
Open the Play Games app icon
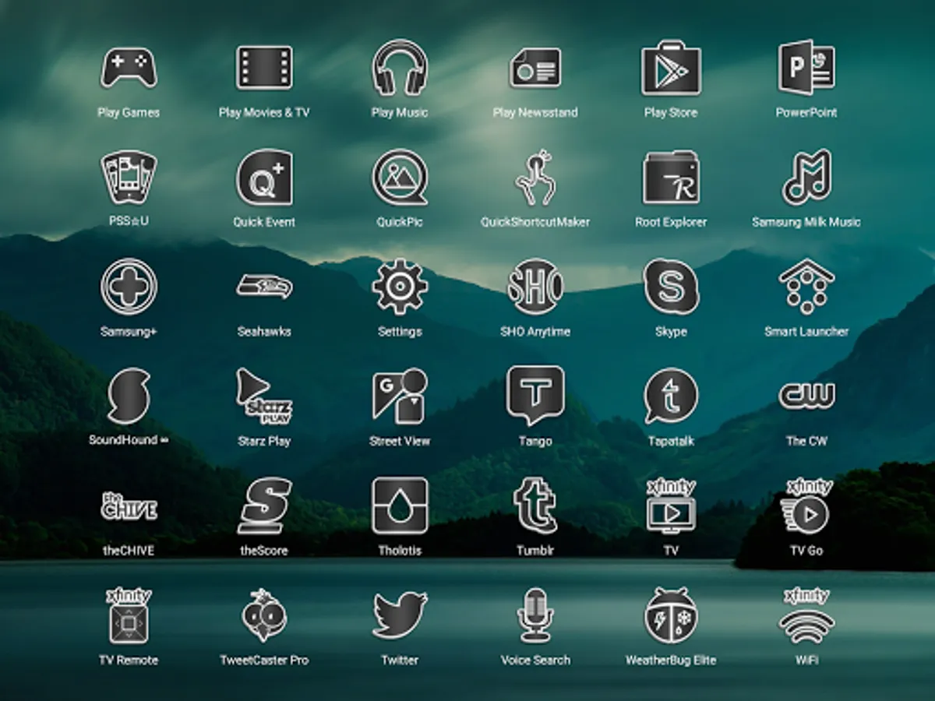coord(129,69)
